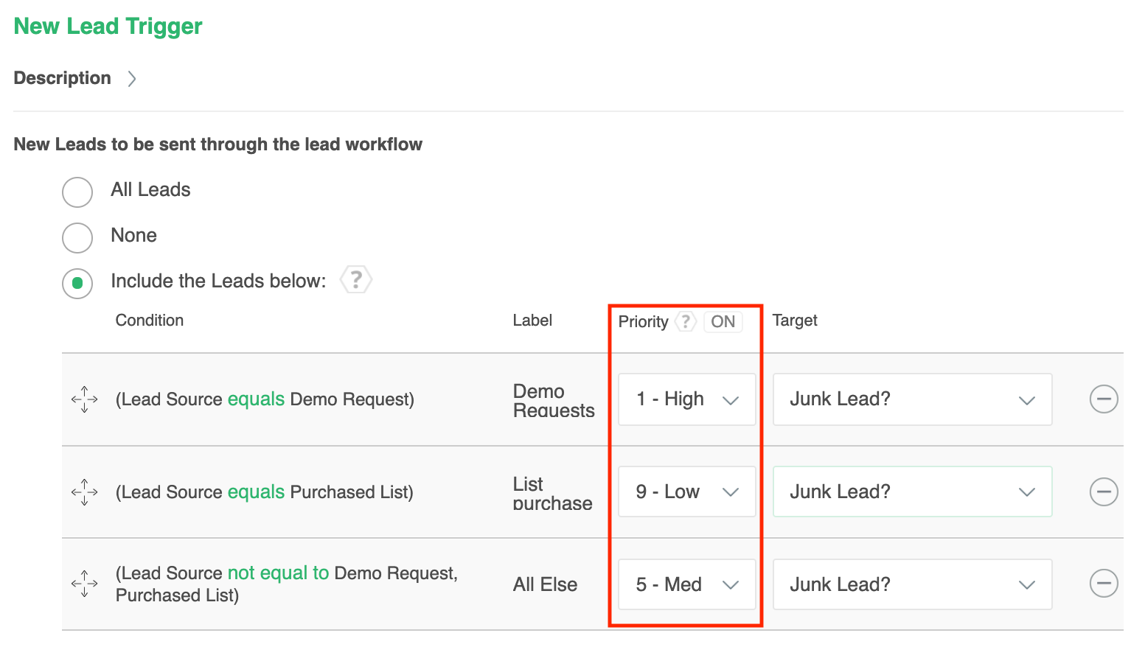Screen dimensions: 1131x647
Task: Open Junk Lead? target dropdown for Demo Requests
Action: (912, 399)
